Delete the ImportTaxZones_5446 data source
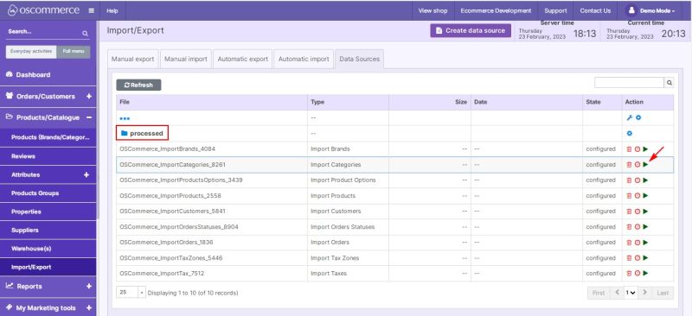The width and height of the screenshot is (692, 316). coord(630,258)
